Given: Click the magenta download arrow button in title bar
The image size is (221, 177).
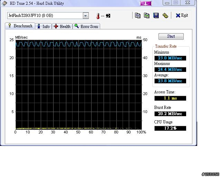Looking at the screenshot, I should coord(146,3).
